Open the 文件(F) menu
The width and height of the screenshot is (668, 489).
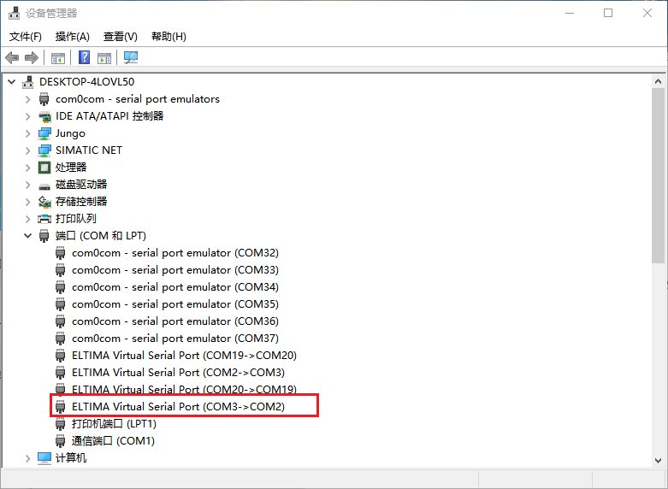(26, 37)
